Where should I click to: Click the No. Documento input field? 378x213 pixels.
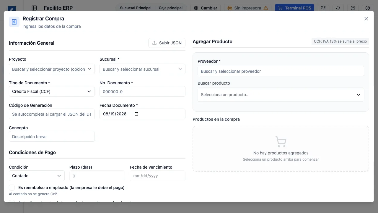(142, 91)
